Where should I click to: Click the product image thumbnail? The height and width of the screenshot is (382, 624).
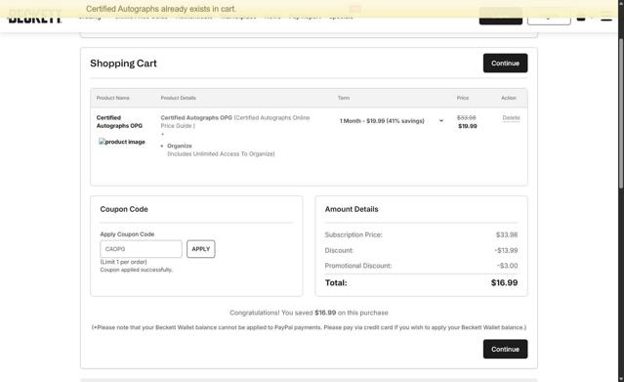[122, 142]
